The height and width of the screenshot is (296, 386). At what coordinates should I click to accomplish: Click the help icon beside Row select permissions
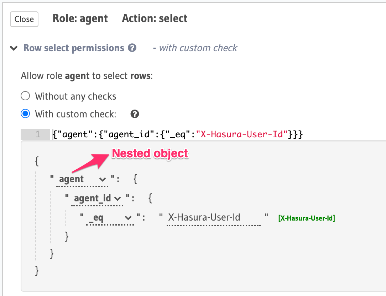tap(132, 48)
